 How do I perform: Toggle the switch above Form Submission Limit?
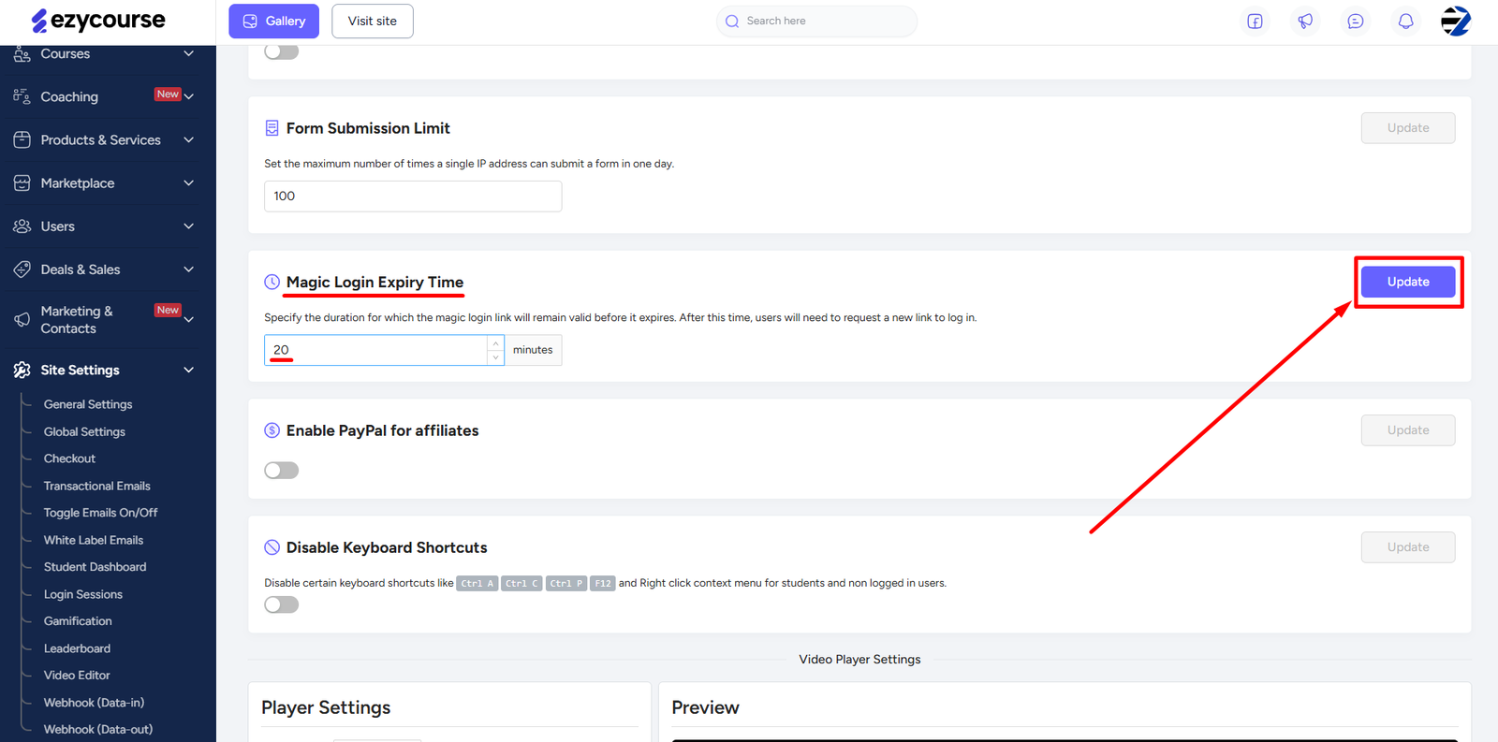click(x=281, y=51)
